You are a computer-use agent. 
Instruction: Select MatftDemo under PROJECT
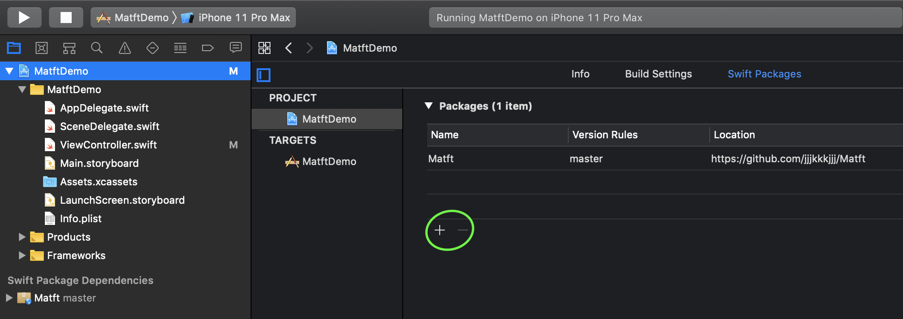327,119
